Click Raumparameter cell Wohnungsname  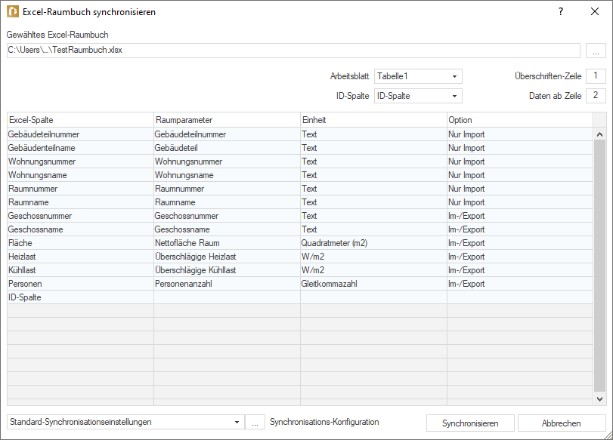point(227,175)
